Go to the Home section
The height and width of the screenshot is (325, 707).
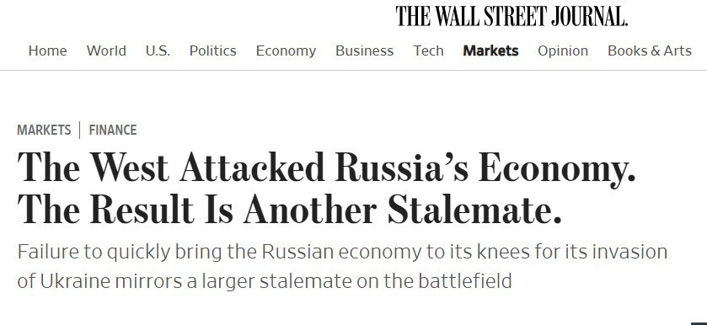tap(47, 51)
